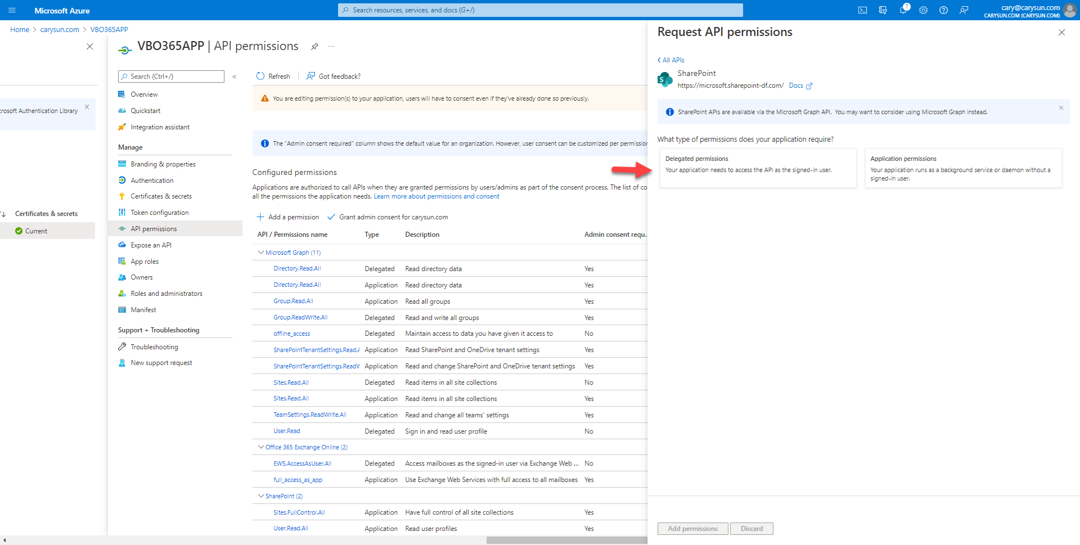Click Grant admin consent for carysun.com

tap(388, 217)
